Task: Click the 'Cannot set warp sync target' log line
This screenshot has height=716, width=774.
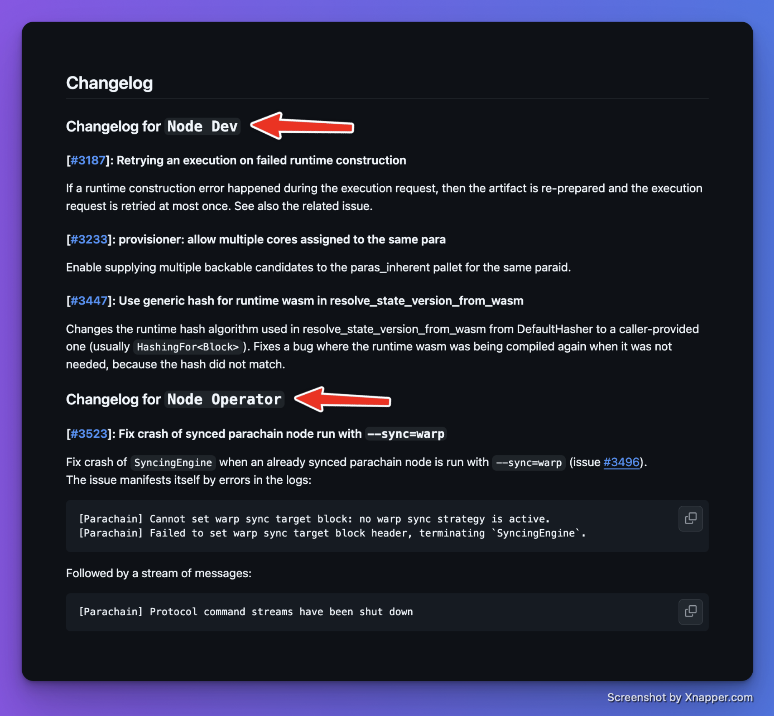Action: coord(314,519)
